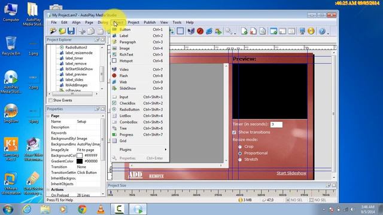Open VLC media player from taskbar
The image size is (383, 215).
pos(101,209)
